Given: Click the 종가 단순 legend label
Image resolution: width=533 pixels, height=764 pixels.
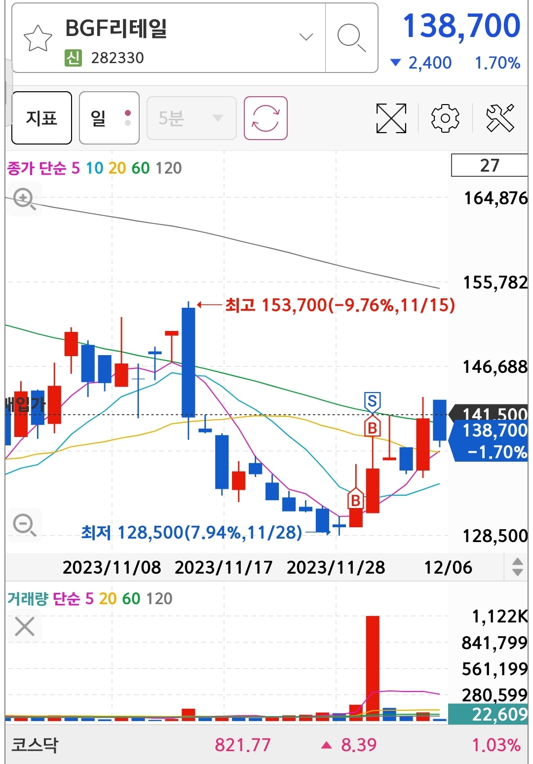Looking at the screenshot, I should (37, 168).
